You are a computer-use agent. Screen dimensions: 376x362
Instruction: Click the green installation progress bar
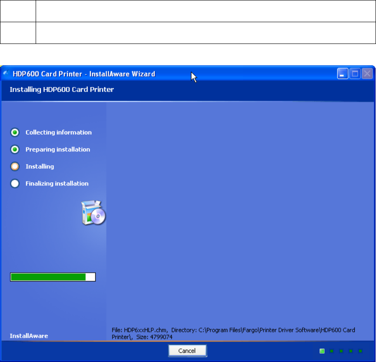point(53,277)
